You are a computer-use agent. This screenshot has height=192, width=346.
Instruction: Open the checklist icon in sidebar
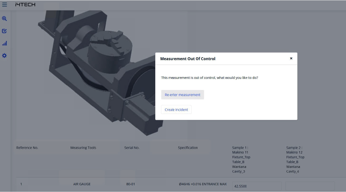[x=4, y=31]
